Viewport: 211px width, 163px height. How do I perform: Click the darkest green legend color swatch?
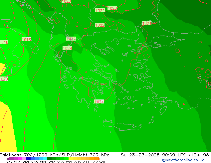[x=49, y=158]
